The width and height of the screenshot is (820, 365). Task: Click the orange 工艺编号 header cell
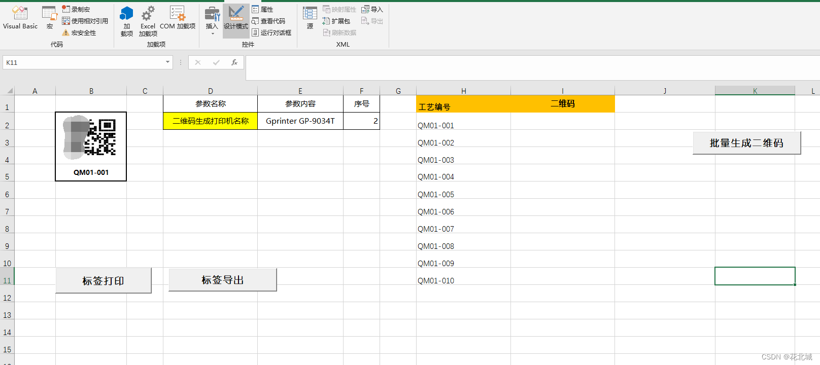463,104
